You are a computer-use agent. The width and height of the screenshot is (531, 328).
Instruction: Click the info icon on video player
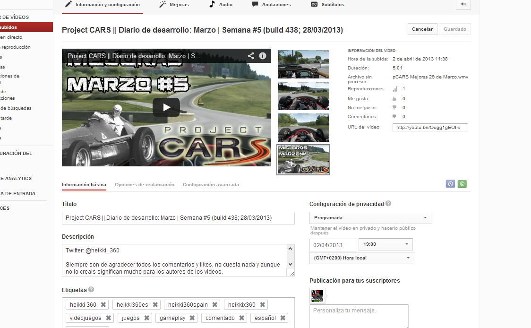coord(263,56)
